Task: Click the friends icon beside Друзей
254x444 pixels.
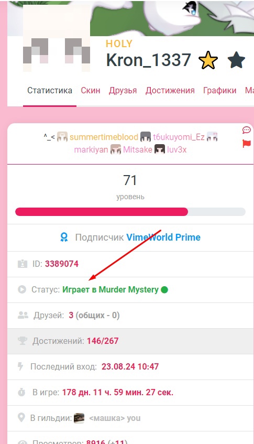Action: point(23,315)
